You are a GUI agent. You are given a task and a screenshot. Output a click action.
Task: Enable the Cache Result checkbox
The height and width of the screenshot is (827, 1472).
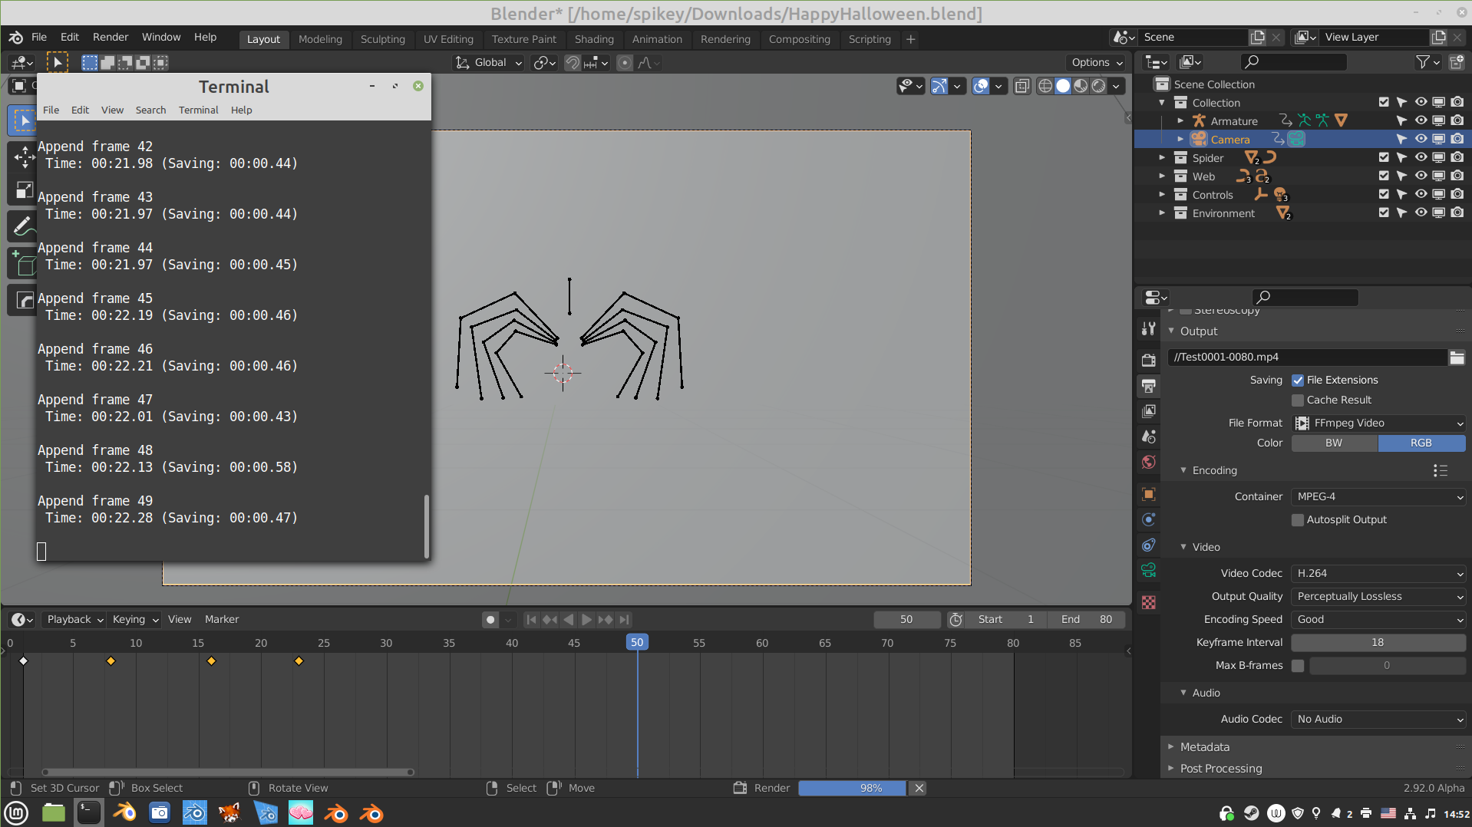coord(1298,400)
